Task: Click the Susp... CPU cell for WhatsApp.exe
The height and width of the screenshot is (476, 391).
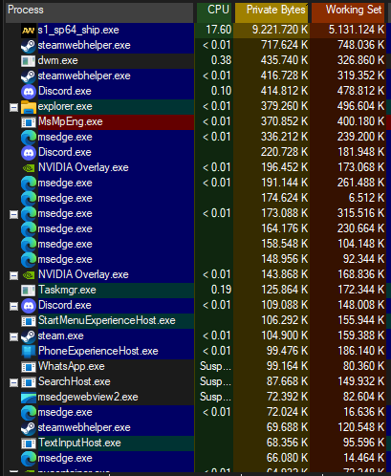Action: pyautogui.click(x=215, y=366)
